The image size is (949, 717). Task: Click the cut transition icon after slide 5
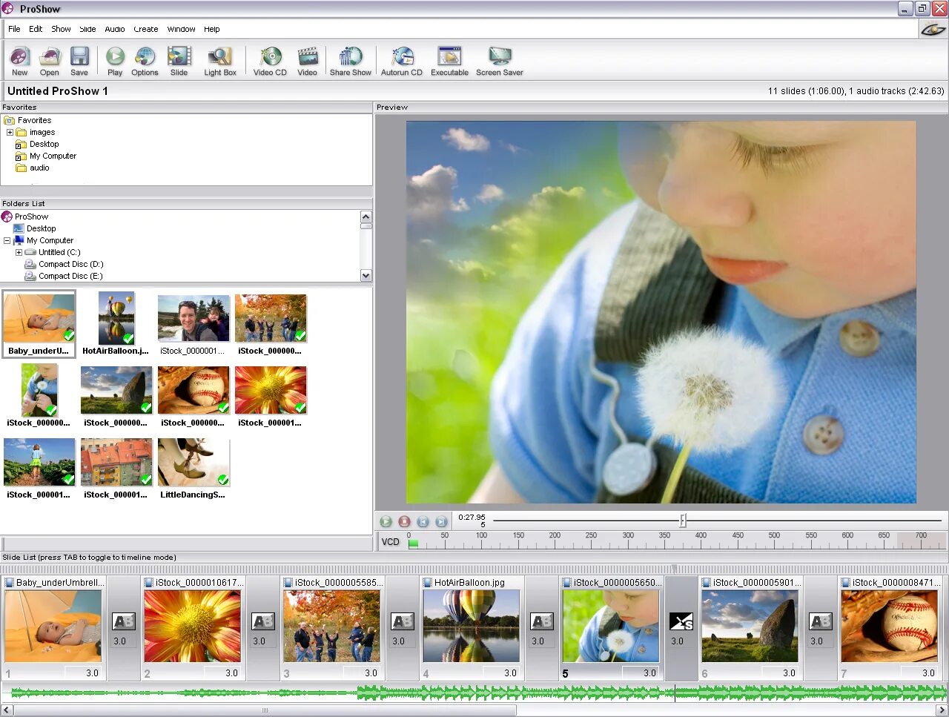click(681, 621)
